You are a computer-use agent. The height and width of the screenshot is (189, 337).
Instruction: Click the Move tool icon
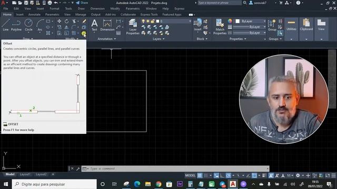(x=59, y=21)
